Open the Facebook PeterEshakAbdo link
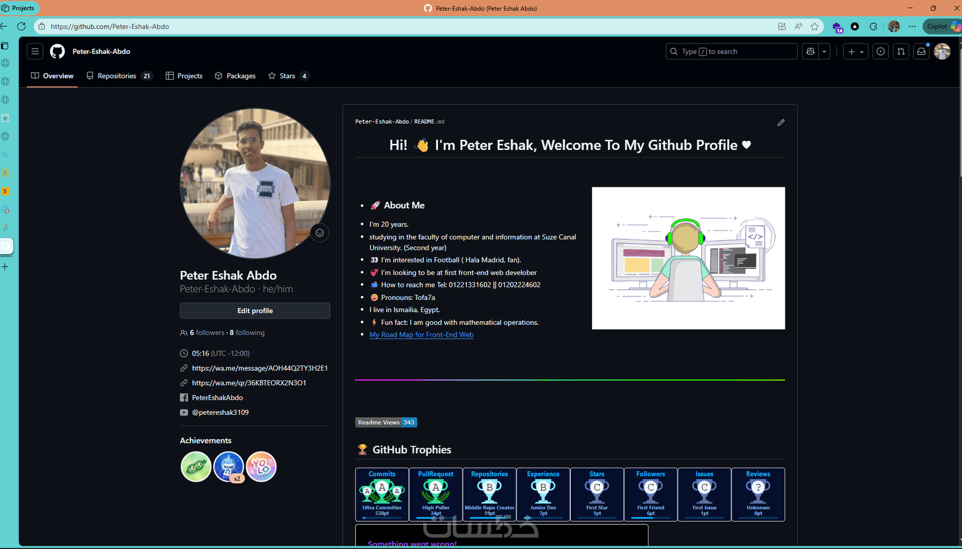 point(217,398)
